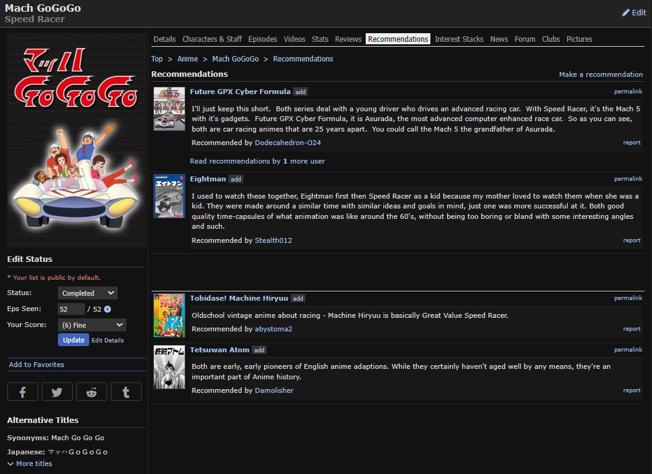
Task: Open the Edit Details link
Action: point(108,341)
